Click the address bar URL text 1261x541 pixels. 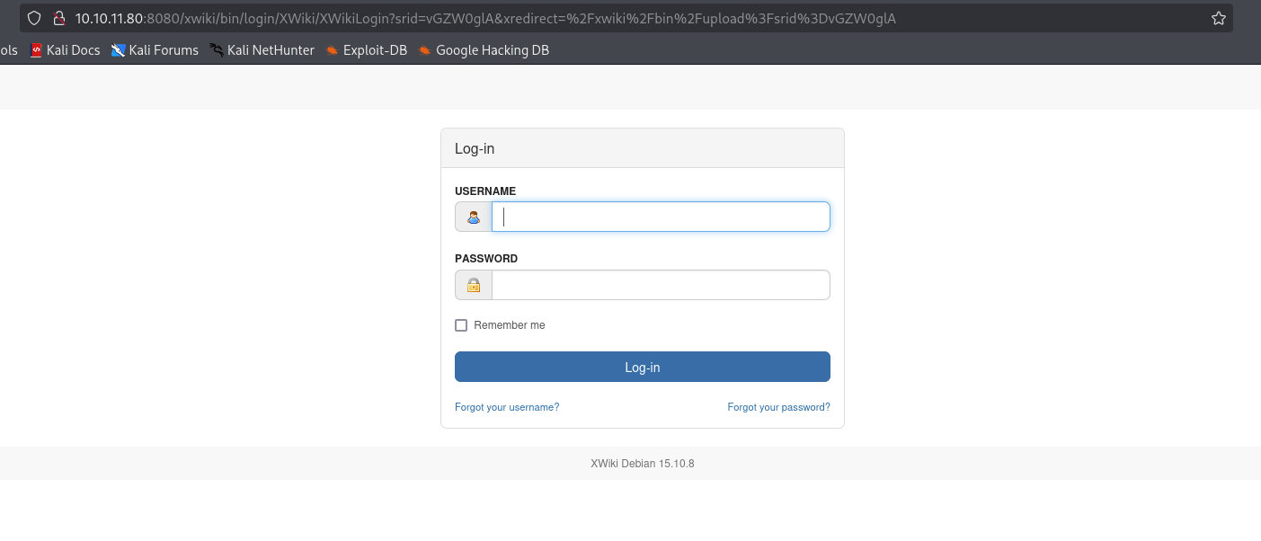point(485,18)
